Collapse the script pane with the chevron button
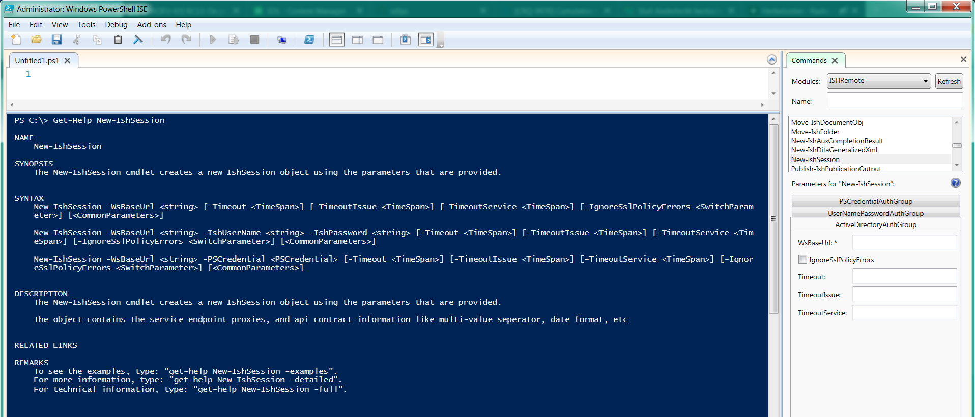Image resolution: width=975 pixels, height=417 pixels. click(x=771, y=60)
